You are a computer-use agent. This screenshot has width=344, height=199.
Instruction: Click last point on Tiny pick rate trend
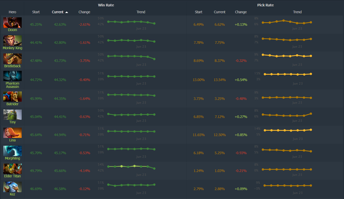[x=311, y=114]
